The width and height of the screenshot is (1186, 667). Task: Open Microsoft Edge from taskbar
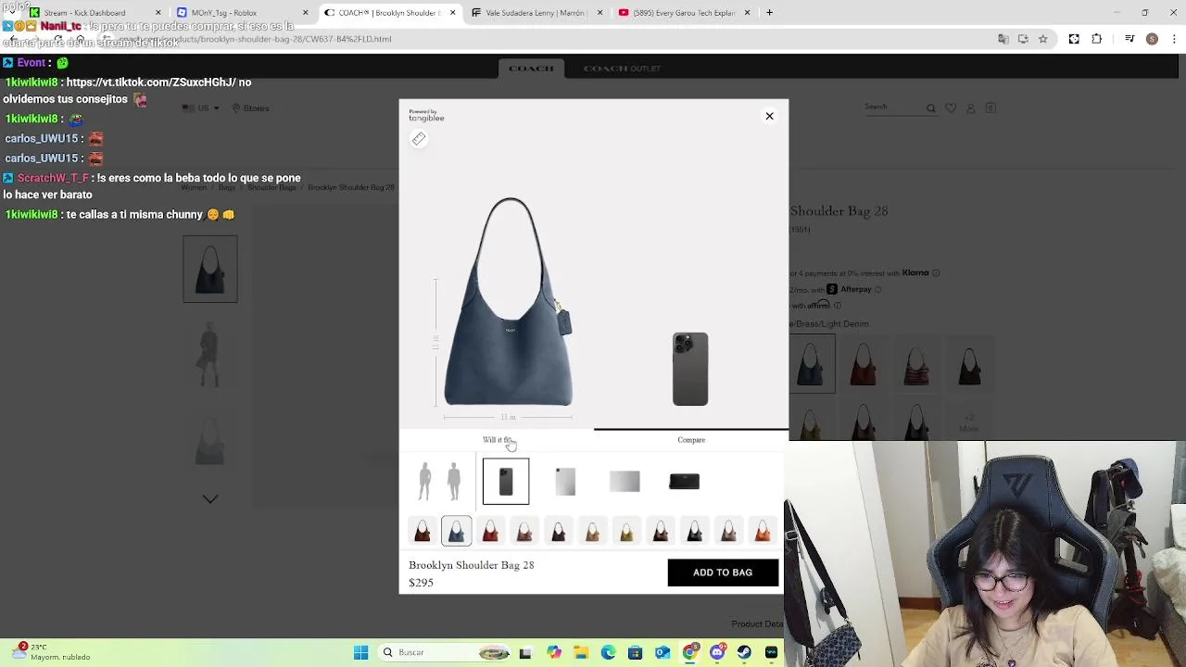tap(608, 653)
